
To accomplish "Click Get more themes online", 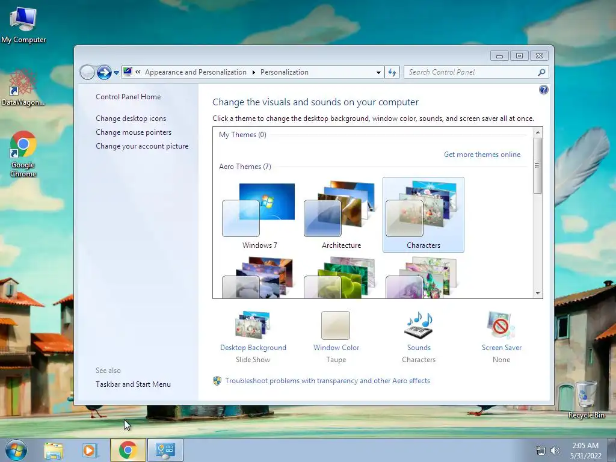I will pyautogui.click(x=482, y=155).
